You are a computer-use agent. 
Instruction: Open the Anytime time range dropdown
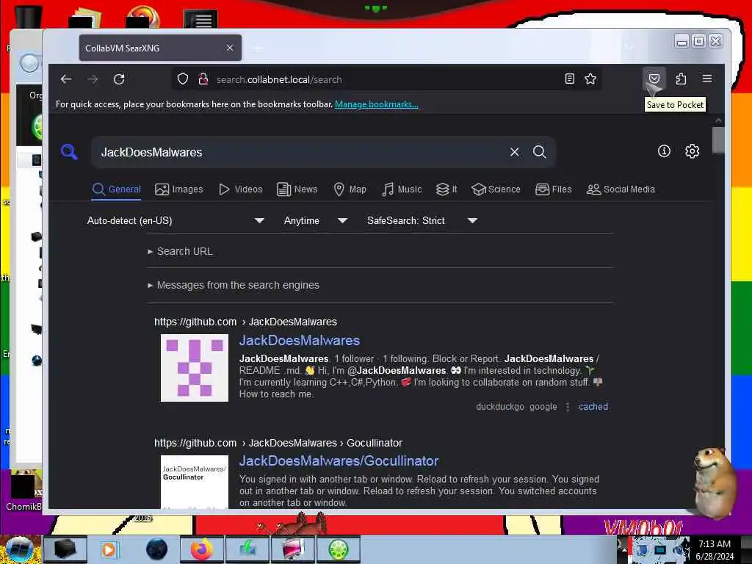(315, 220)
